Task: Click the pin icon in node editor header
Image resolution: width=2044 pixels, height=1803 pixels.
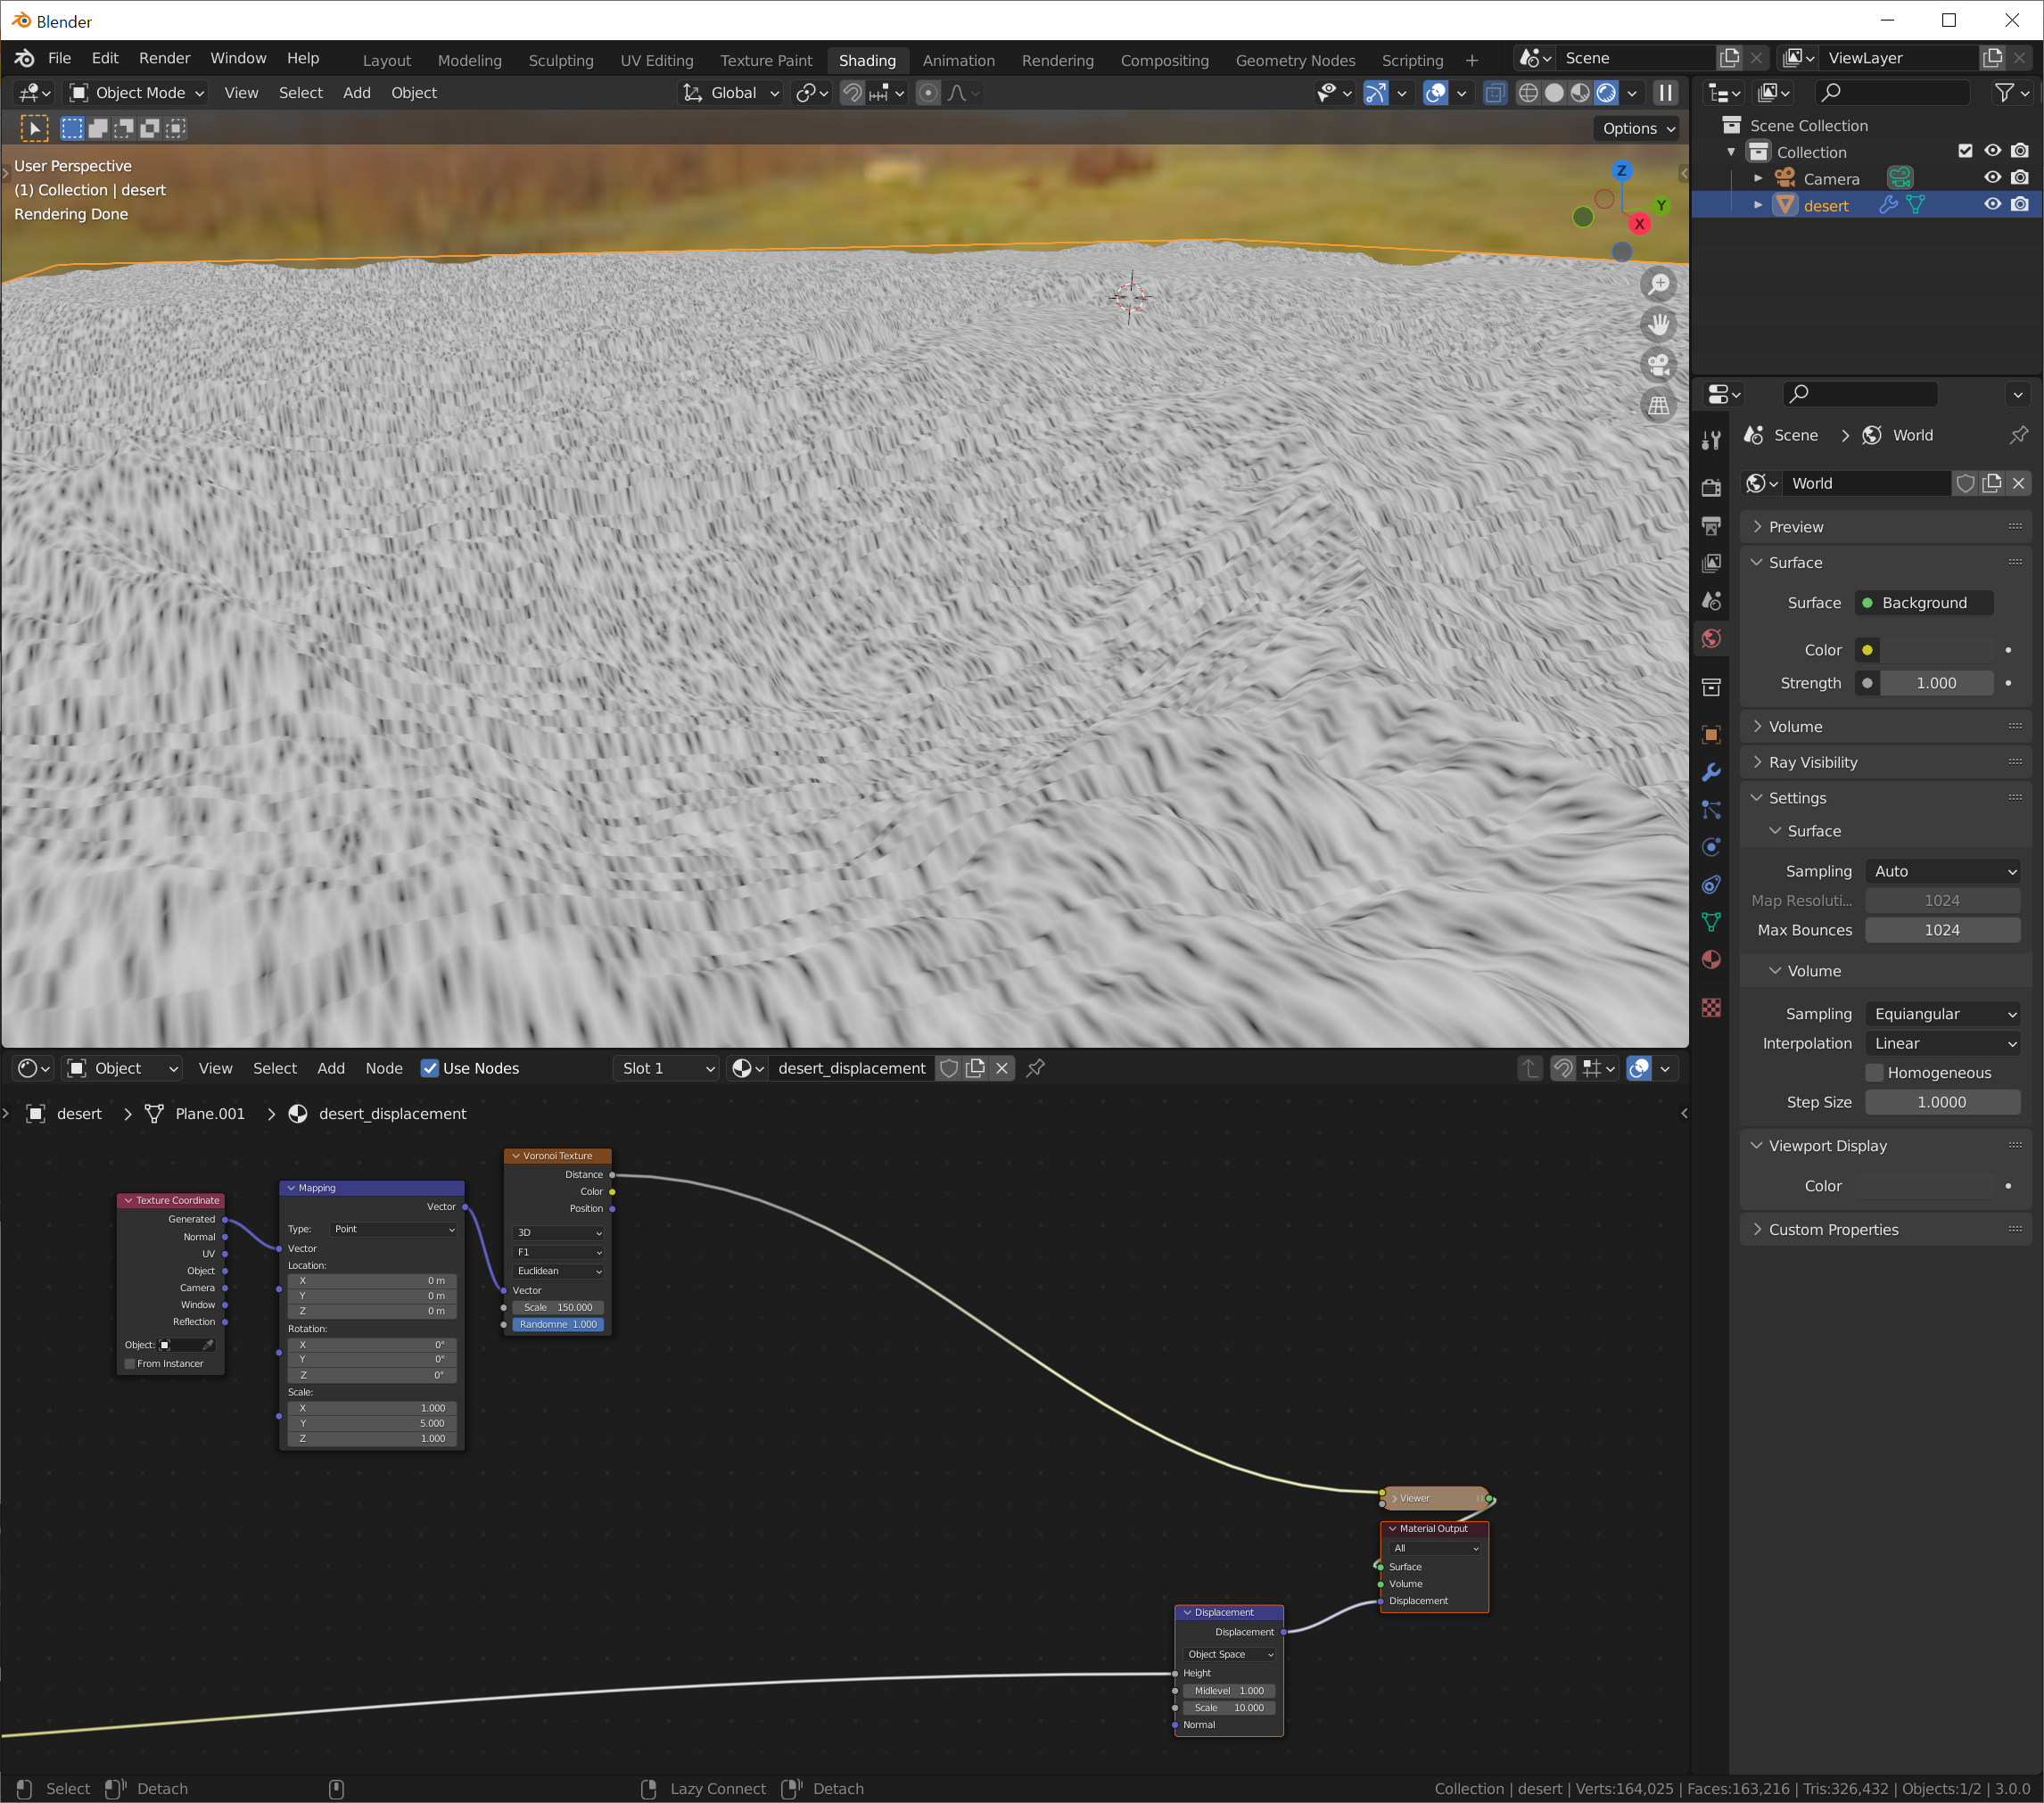Action: (1036, 1068)
